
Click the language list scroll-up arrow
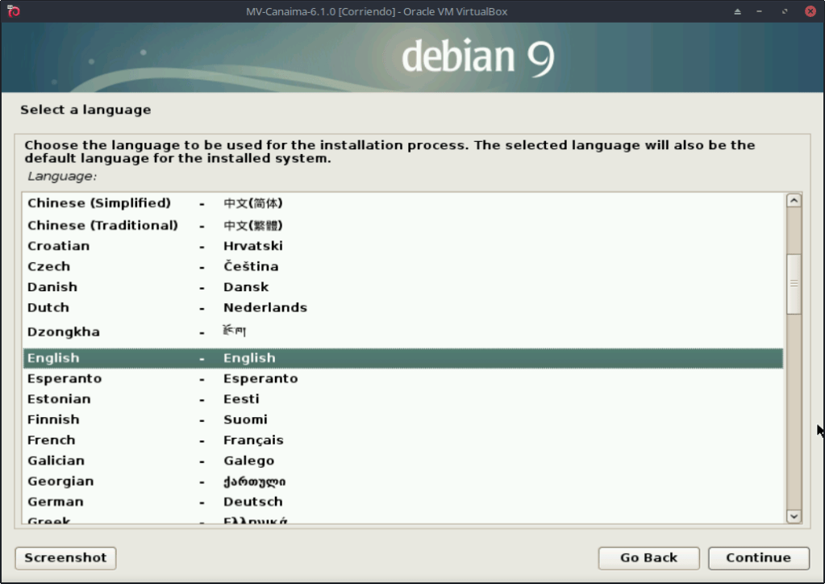coord(794,201)
